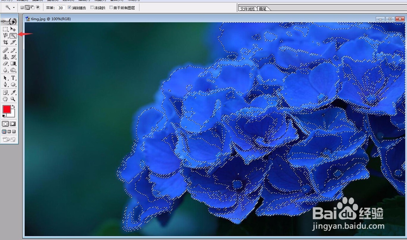Enable the contiguous checkbox
Screen dimensions: 407x240
(x=92, y=7)
